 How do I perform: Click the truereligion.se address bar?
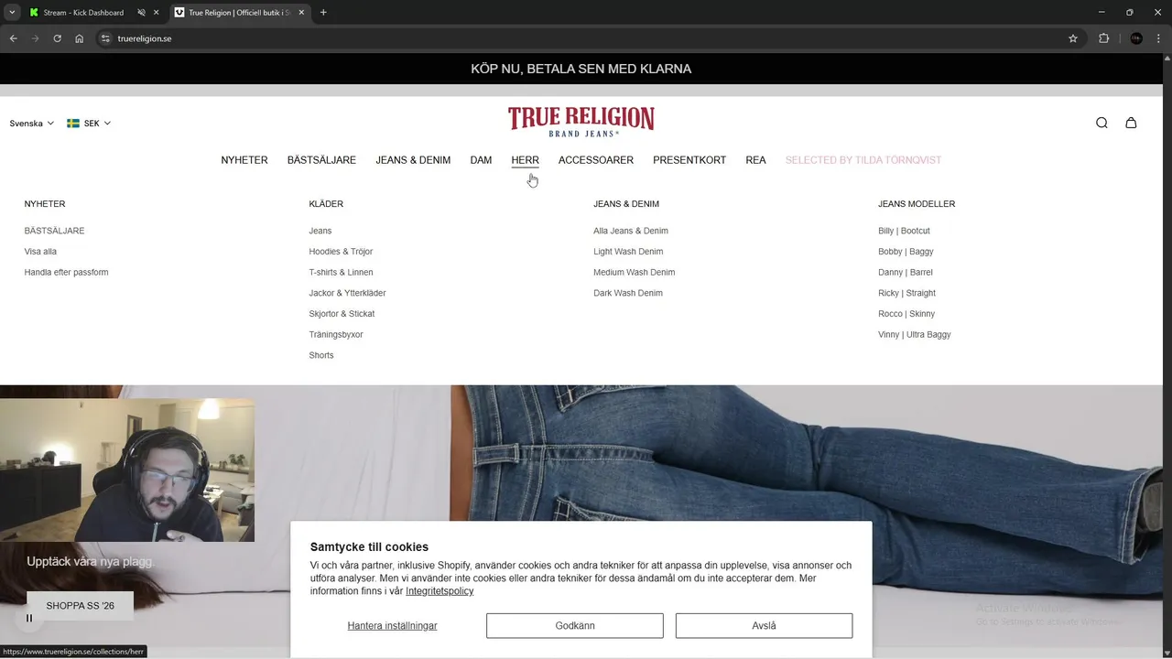(x=586, y=38)
